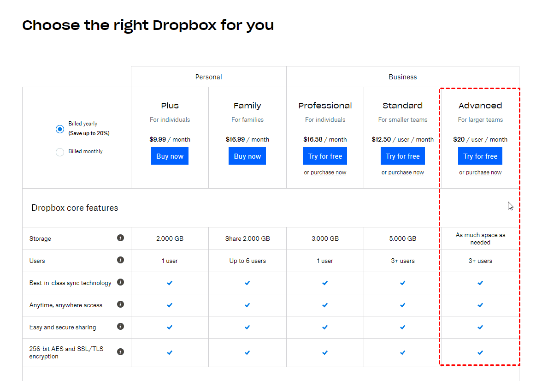Click the info icon next to Users
This screenshot has width=542, height=381.
[120, 260]
